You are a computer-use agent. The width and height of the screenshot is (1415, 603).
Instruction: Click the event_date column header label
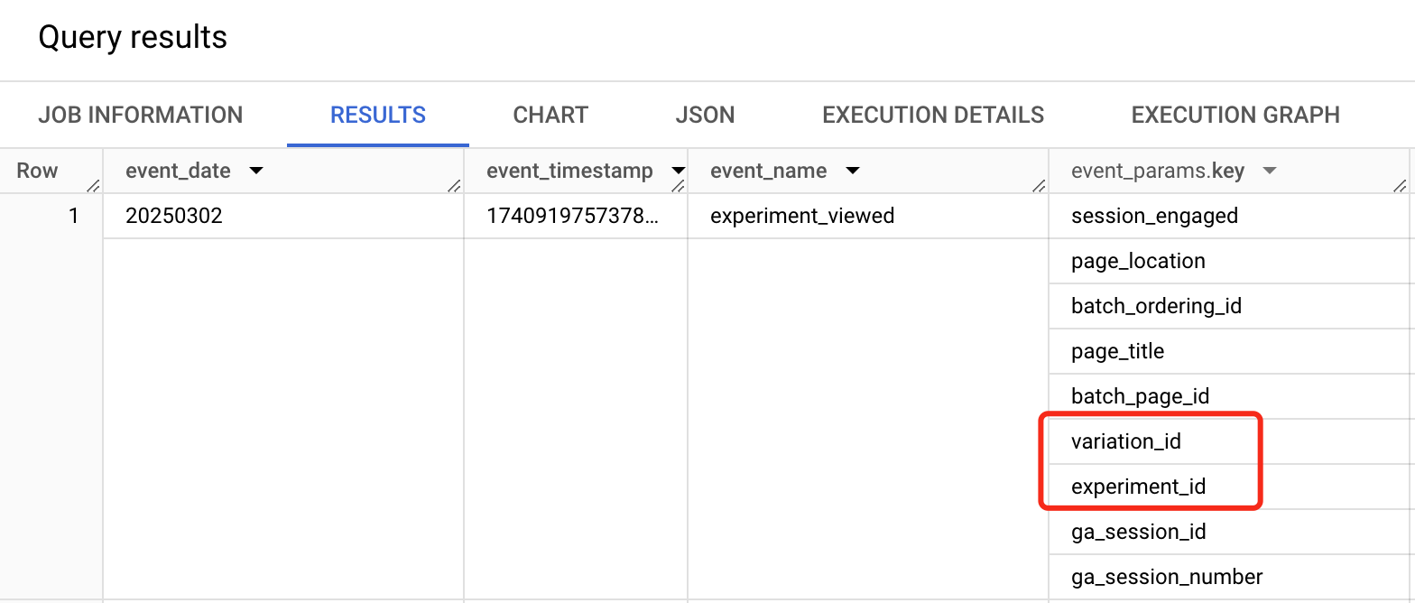178,172
